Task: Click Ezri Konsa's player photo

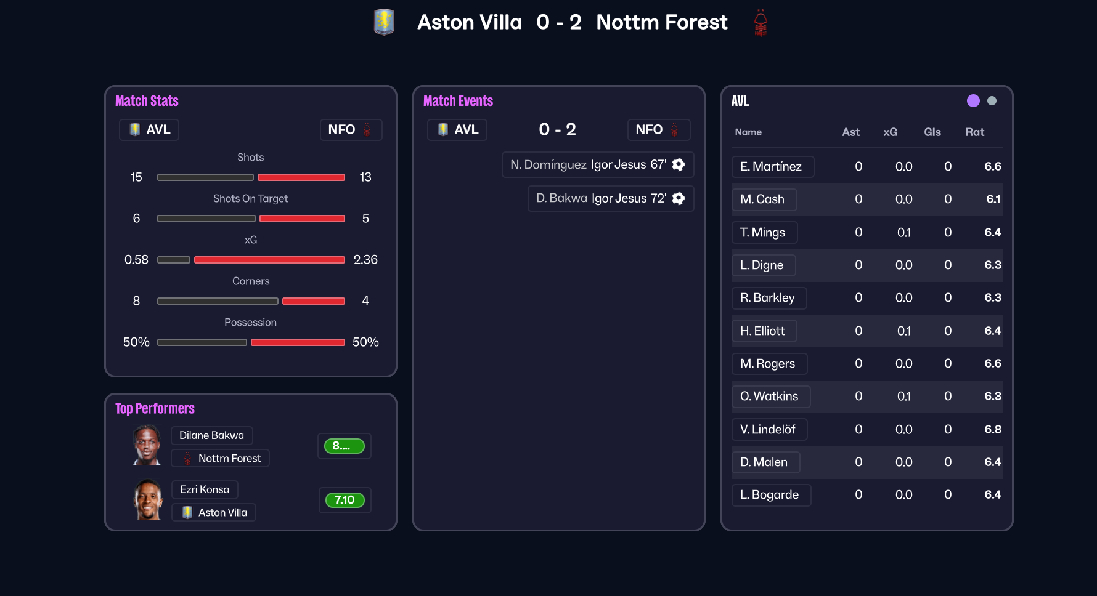Action: tap(148, 499)
